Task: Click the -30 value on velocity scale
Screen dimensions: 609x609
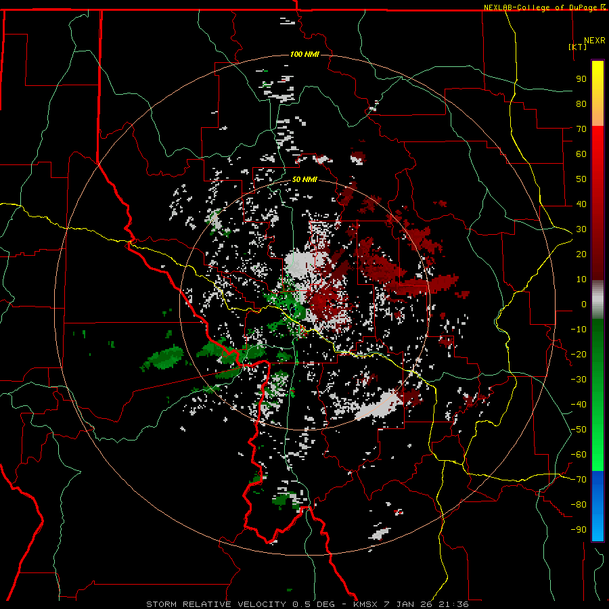Action: [579, 380]
